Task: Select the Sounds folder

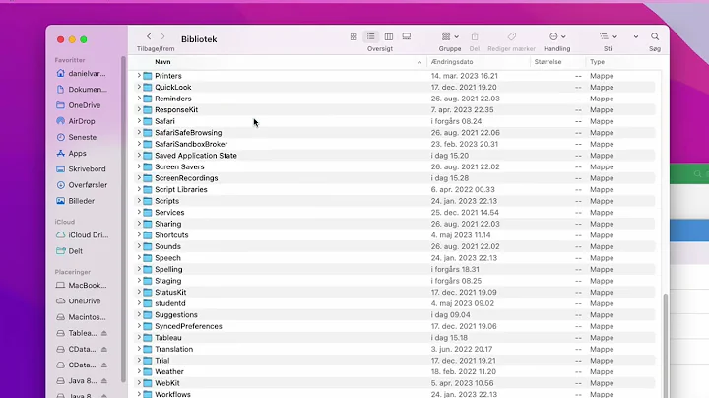Action: tap(395, 246)
